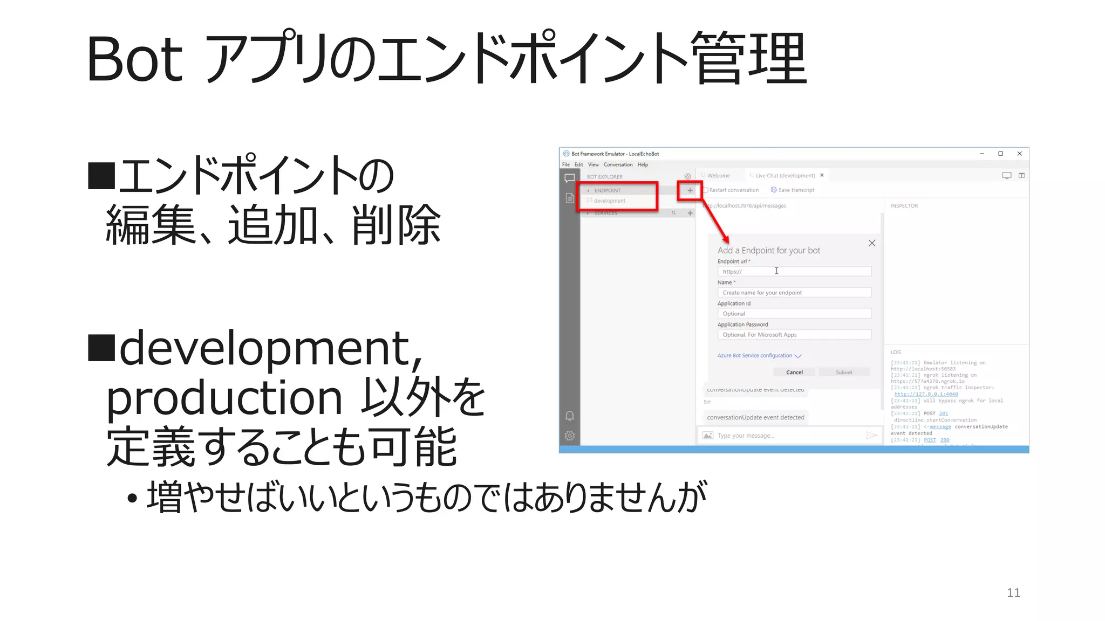The image size is (1105, 621).
Task: Select the conversationUpdate event detected bubble
Action: click(755, 417)
